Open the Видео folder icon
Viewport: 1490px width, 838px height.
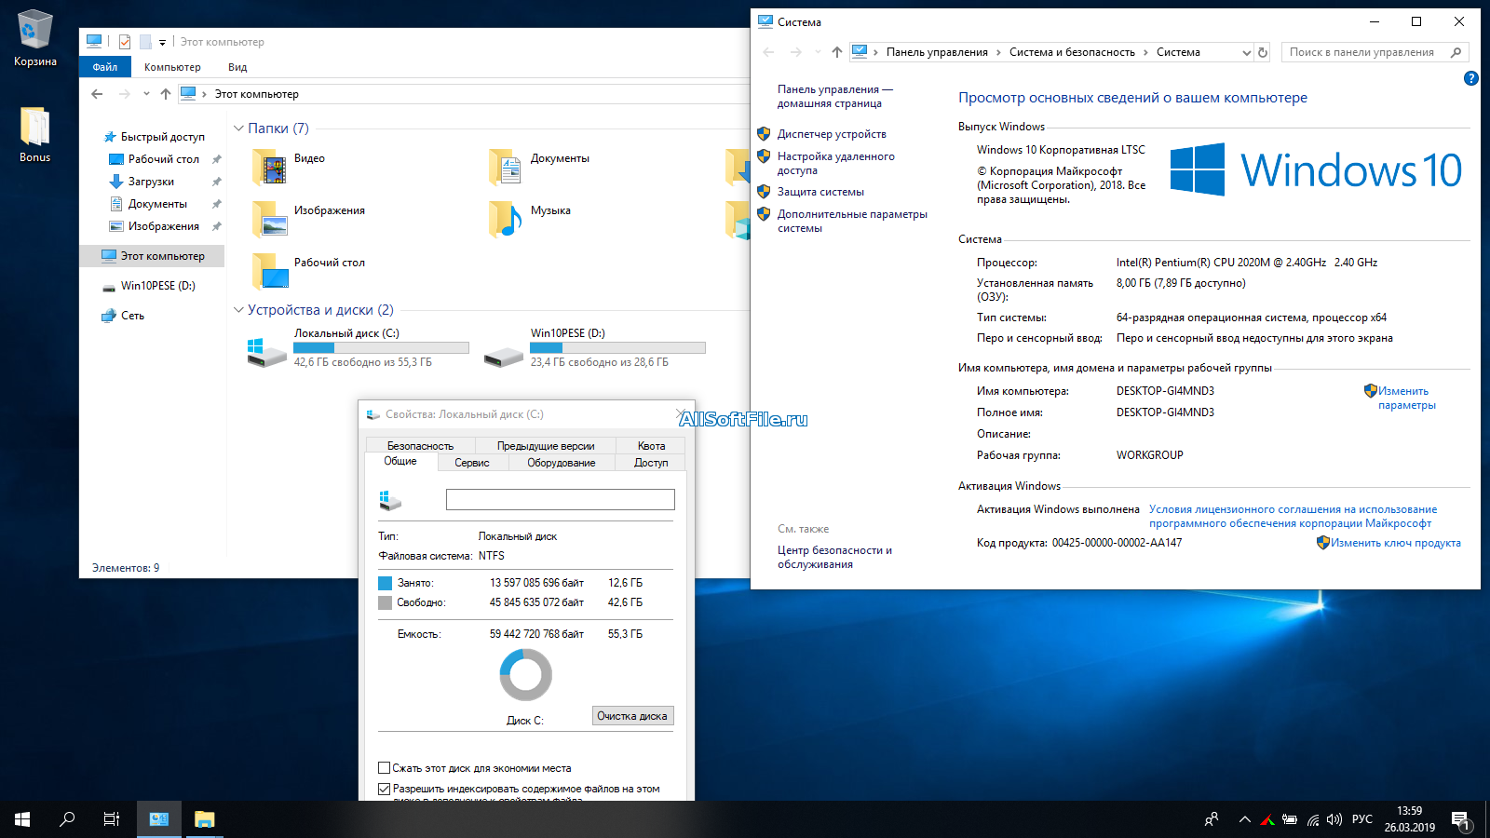coord(270,168)
